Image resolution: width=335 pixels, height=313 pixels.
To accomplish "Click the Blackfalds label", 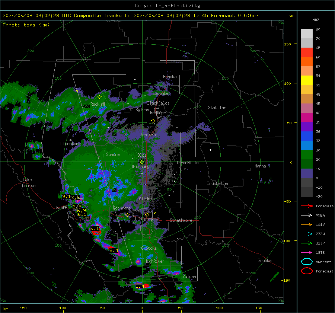I will click(158, 103).
